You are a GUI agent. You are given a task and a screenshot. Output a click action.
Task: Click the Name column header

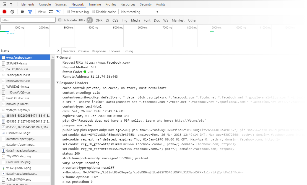click(x=27, y=51)
